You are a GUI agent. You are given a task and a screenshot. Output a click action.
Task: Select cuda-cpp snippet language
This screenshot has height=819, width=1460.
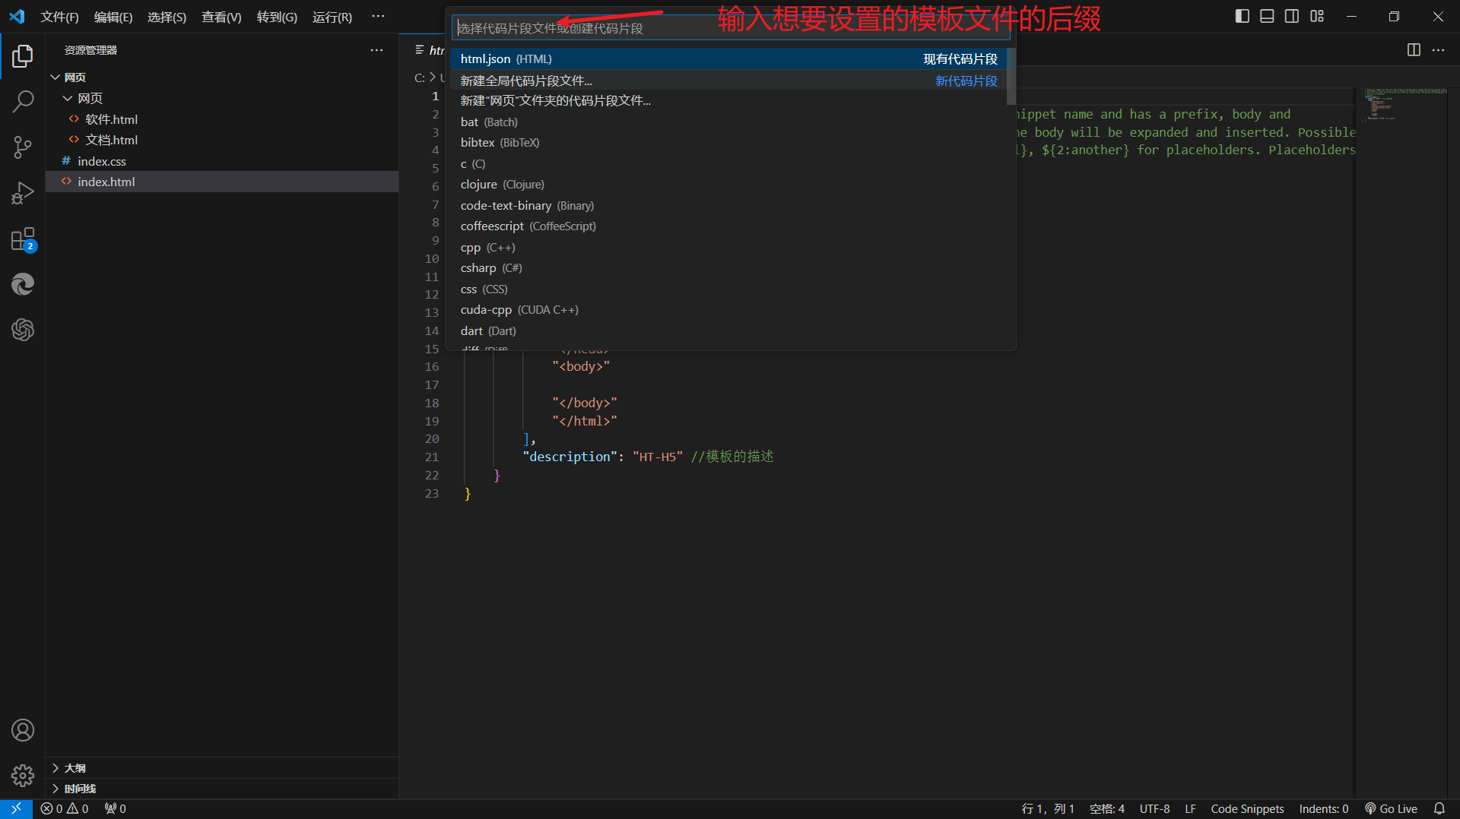[x=729, y=310]
